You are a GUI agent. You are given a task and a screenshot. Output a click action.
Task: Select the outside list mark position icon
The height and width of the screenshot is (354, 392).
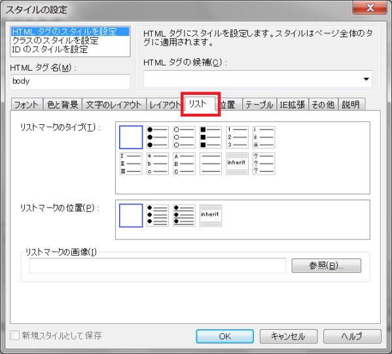pyautogui.click(x=158, y=215)
